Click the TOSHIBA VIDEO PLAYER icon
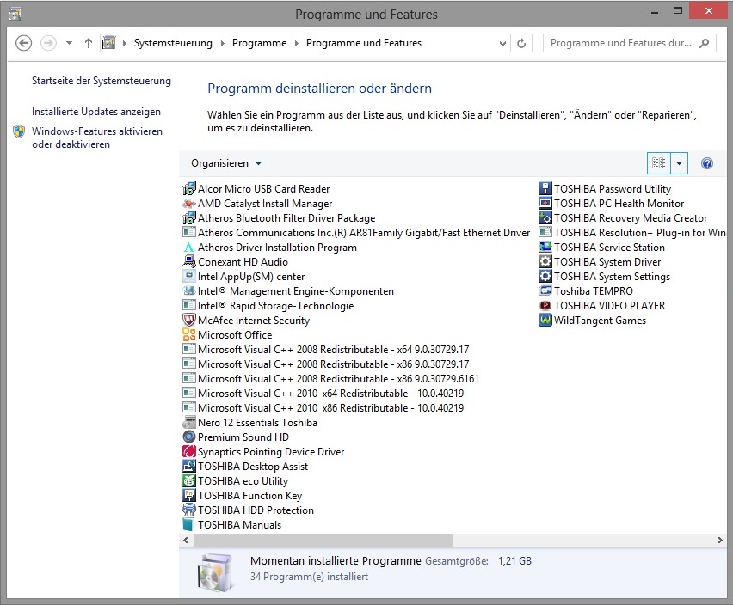 545,306
